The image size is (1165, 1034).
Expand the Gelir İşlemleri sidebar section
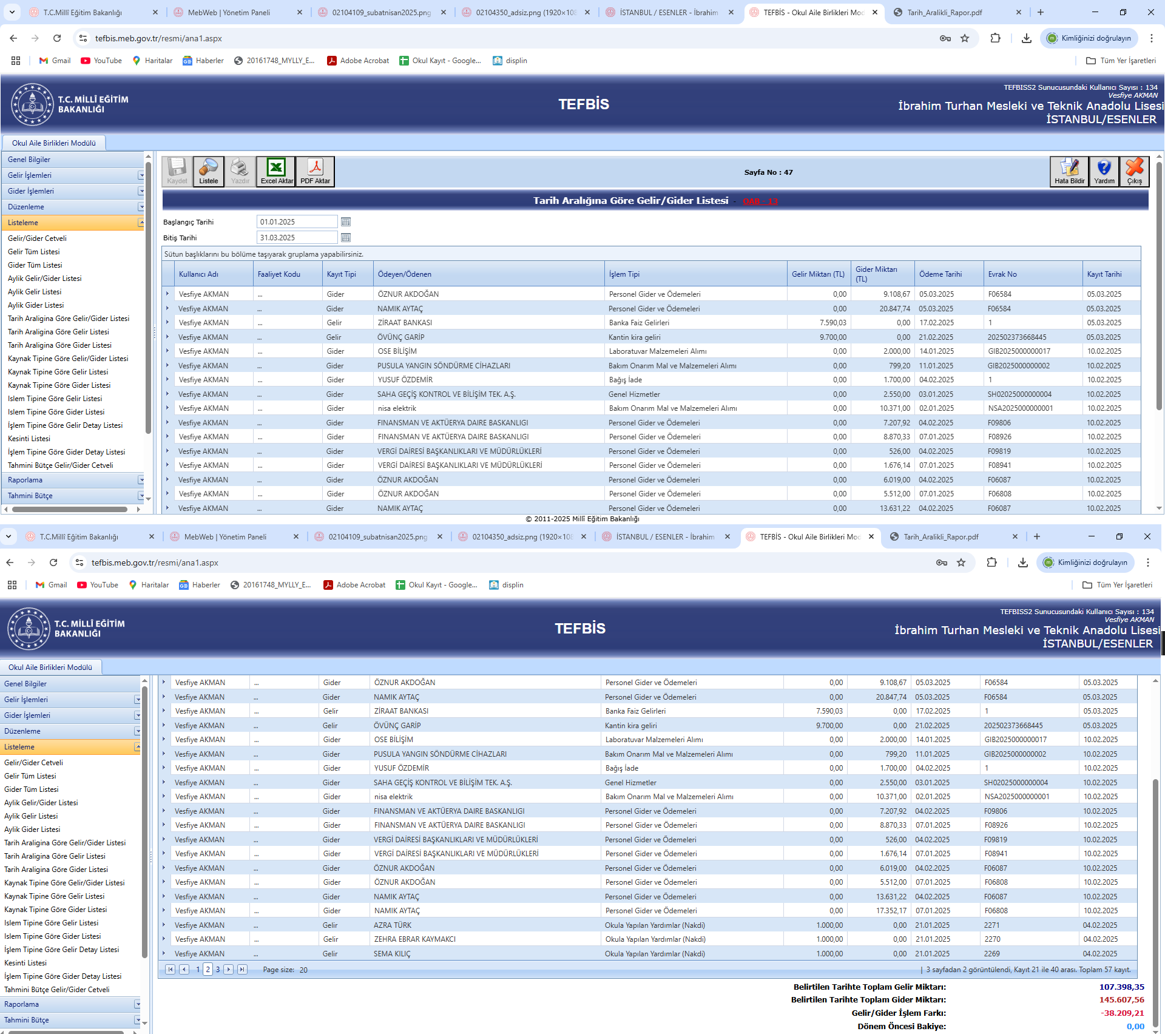[141, 175]
